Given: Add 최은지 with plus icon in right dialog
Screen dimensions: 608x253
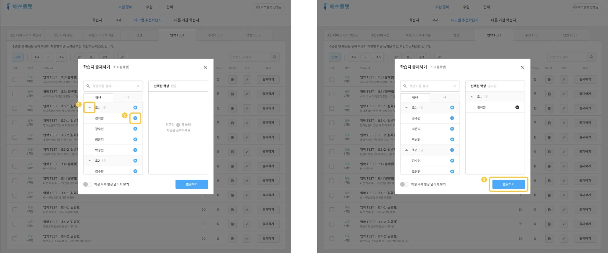Looking at the screenshot, I should point(452,129).
